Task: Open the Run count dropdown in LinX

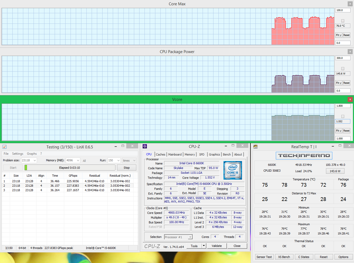Action: 118,160
